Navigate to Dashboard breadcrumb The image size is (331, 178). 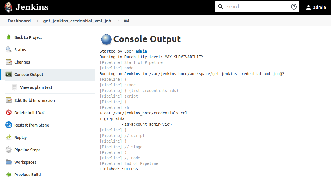pos(19,21)
